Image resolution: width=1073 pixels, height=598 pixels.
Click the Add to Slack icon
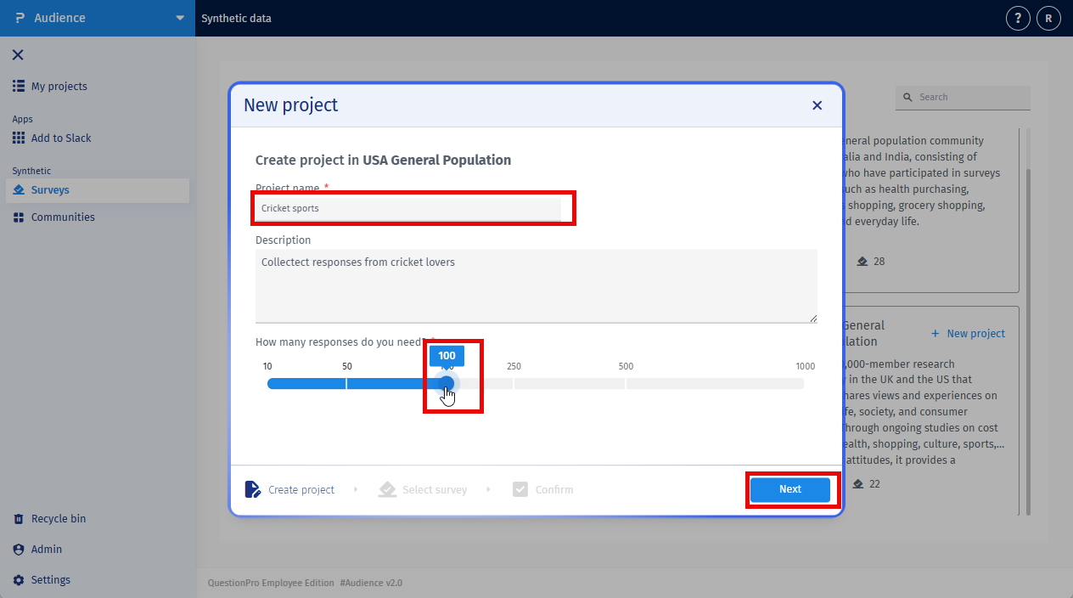[x=19, y=138]
